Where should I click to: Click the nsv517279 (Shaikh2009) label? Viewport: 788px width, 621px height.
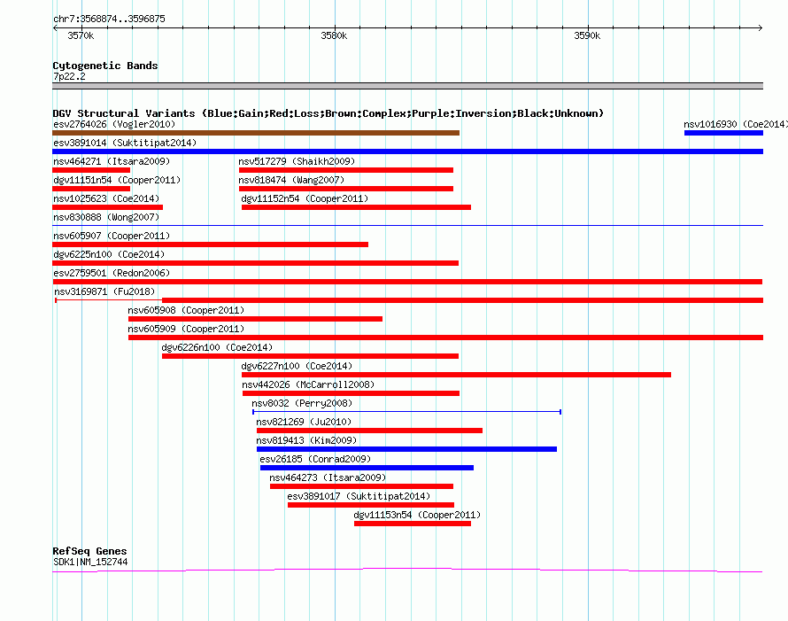click(x=297, y=161)
